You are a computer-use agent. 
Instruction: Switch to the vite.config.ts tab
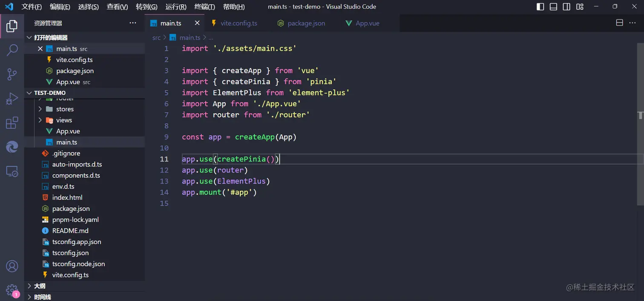[239, 23]
